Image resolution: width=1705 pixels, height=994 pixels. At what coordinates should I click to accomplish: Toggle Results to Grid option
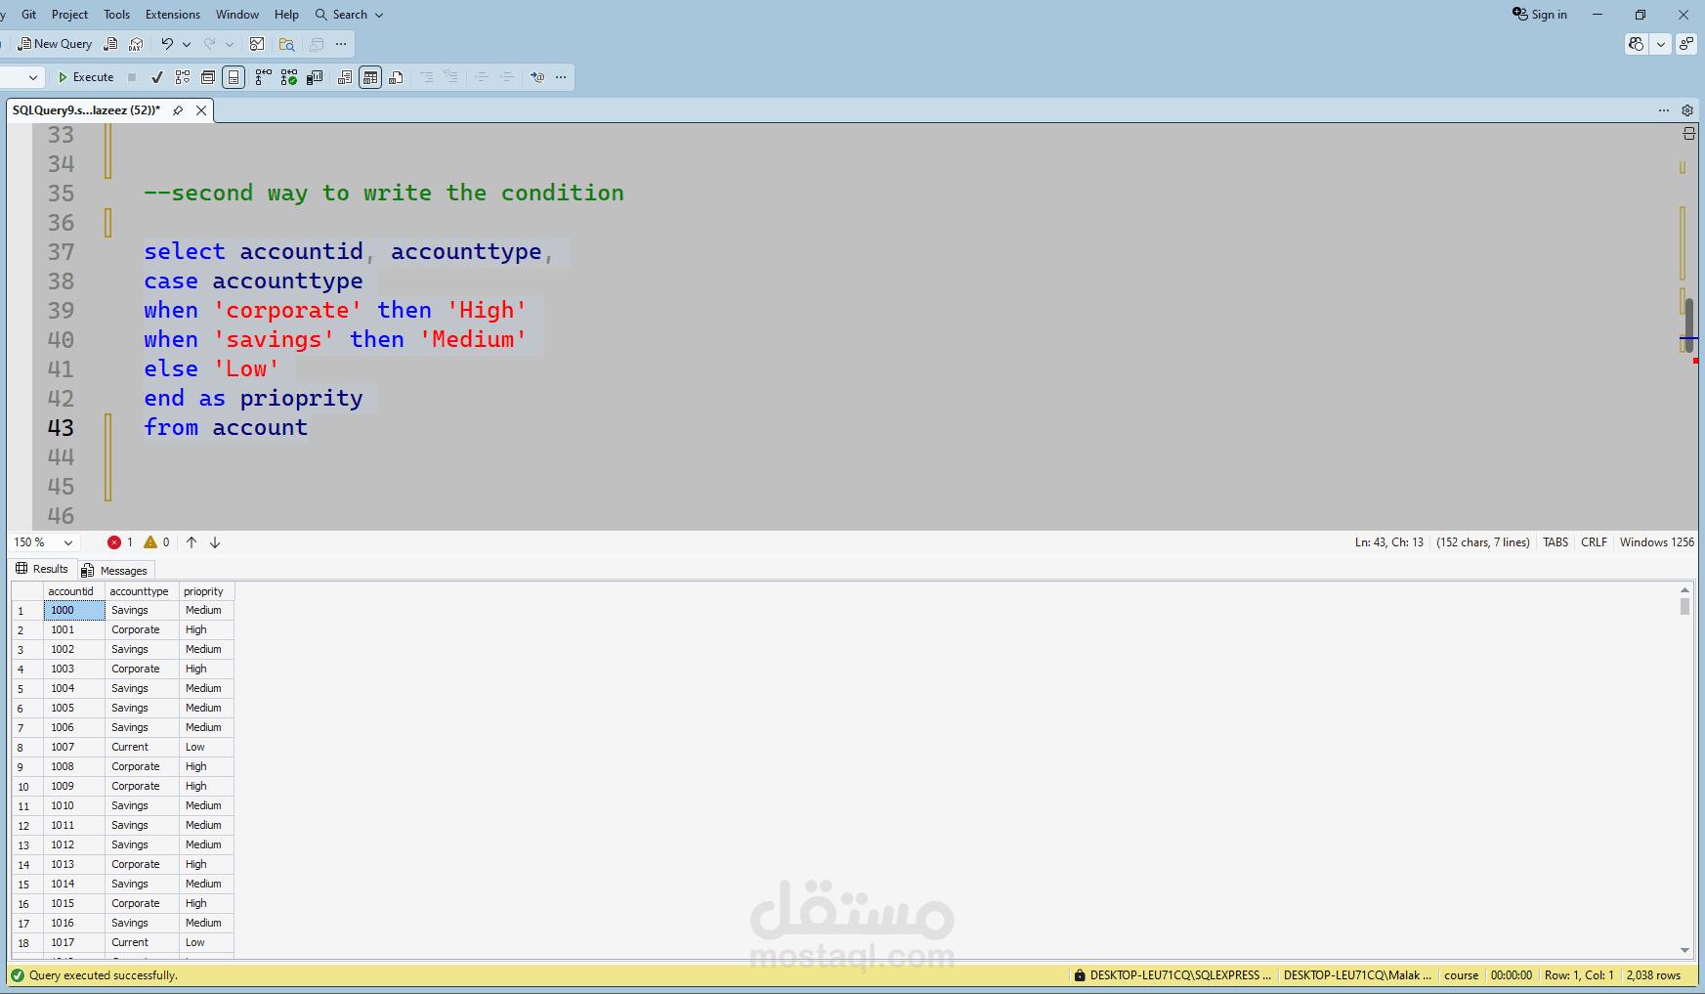[x=370, y=77]
